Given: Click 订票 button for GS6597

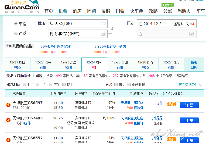Looking at the screenshot, I should (x=189, y=105).
